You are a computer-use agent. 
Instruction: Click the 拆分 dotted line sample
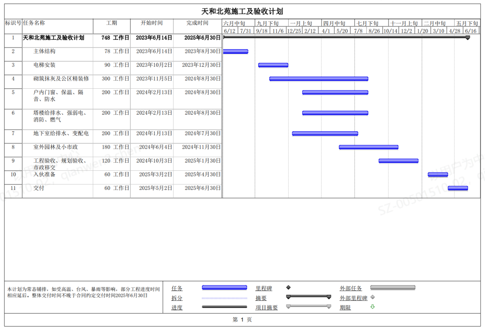click(224, 298)
